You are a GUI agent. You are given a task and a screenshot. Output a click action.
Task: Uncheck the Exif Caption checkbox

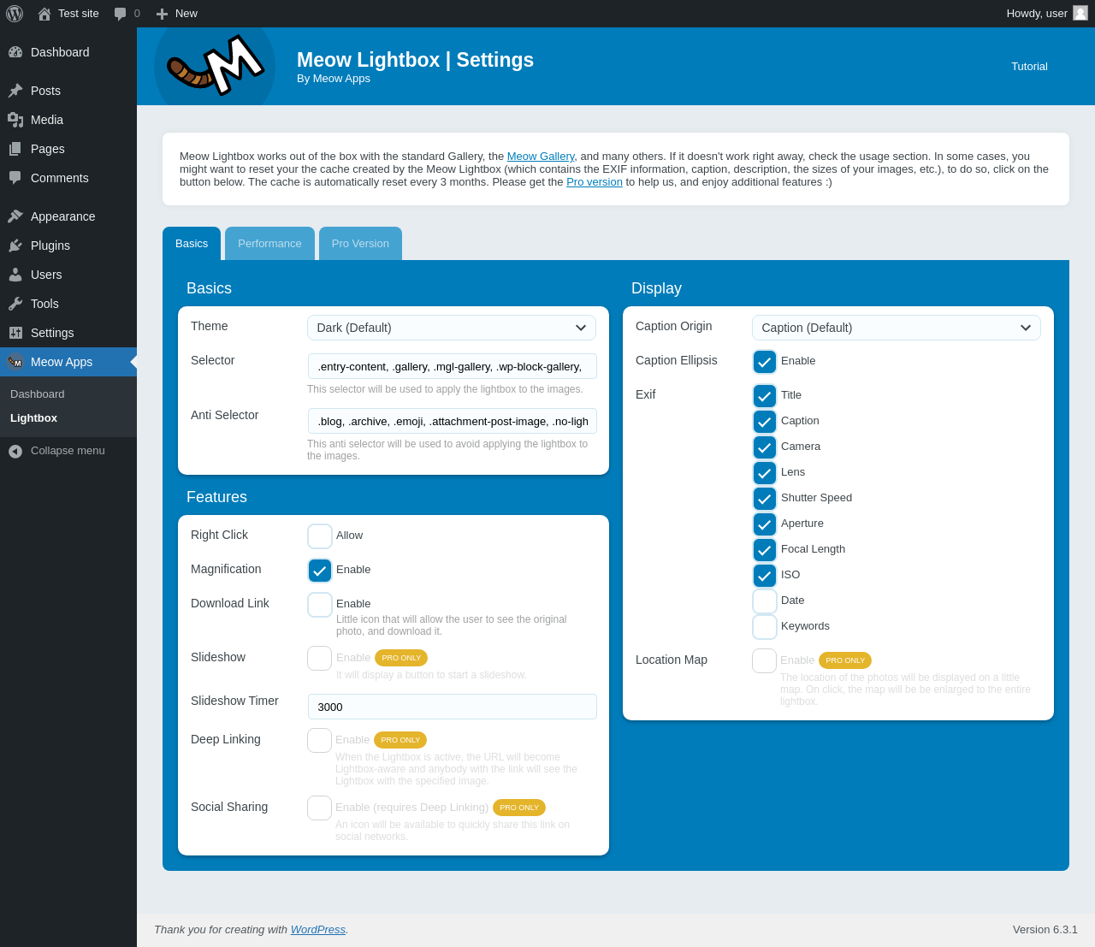(x=765, y=422)
